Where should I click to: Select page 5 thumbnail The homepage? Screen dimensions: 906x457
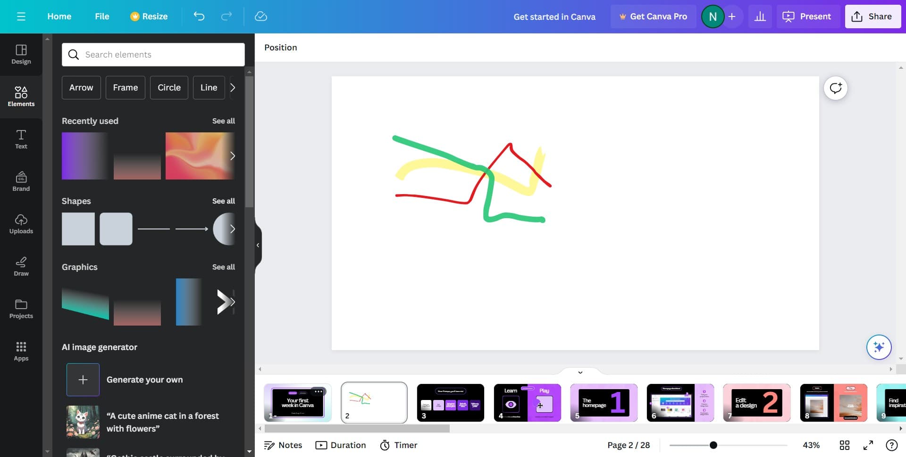coord(604,402)
